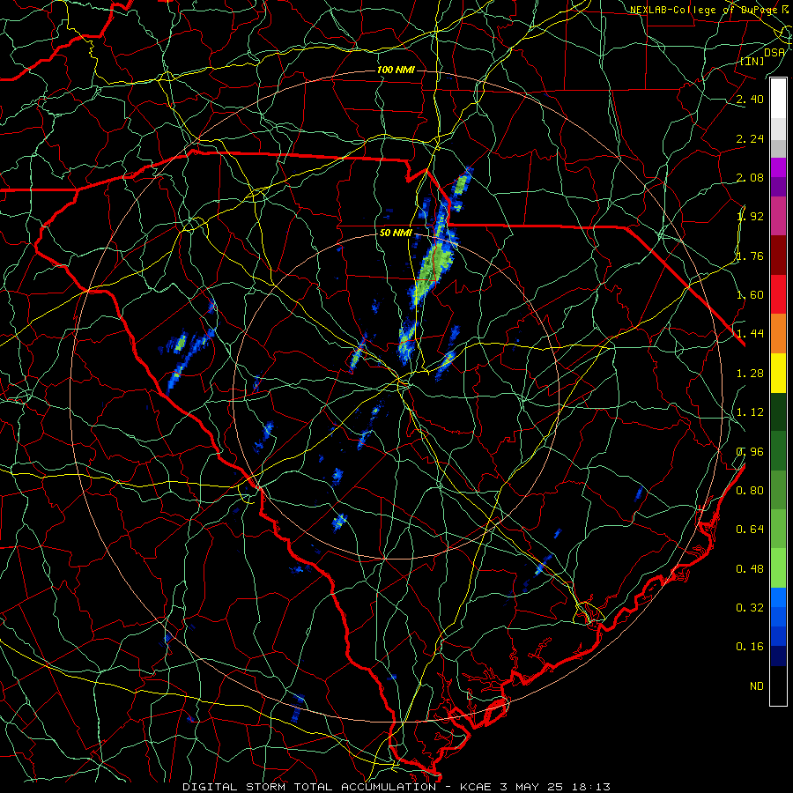Click the 1.92 legend value
Viewport: 793px width, 793px height.
coord(750,217)
